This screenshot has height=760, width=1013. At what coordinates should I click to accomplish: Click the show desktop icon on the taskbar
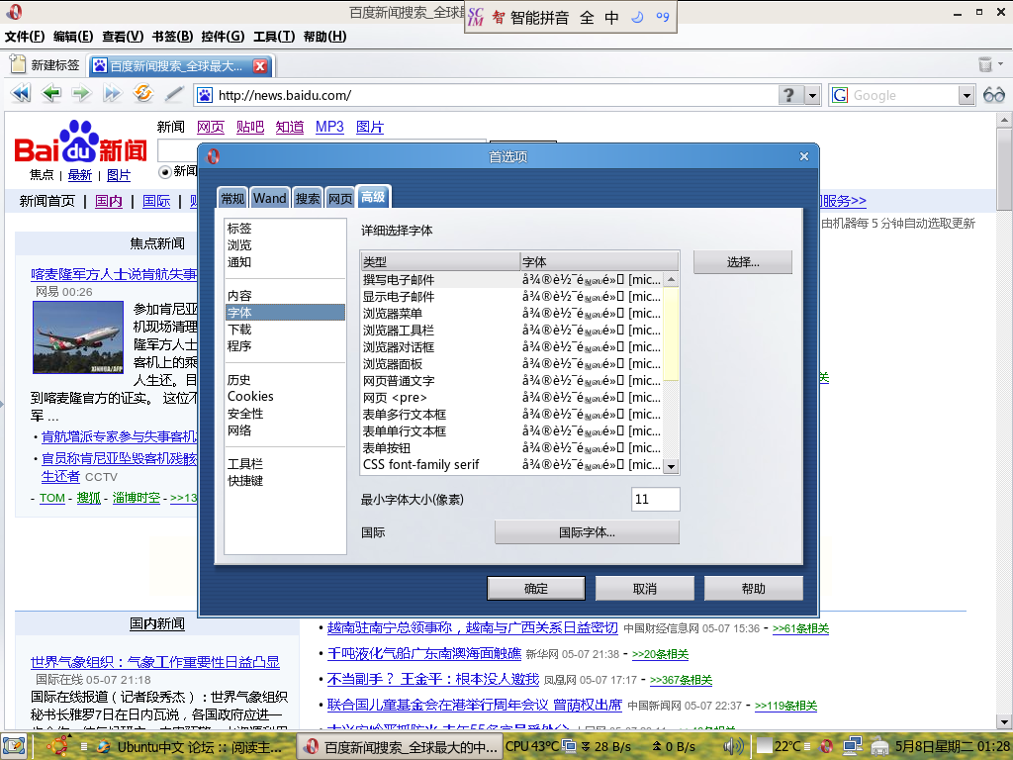(x=14, y=746)
